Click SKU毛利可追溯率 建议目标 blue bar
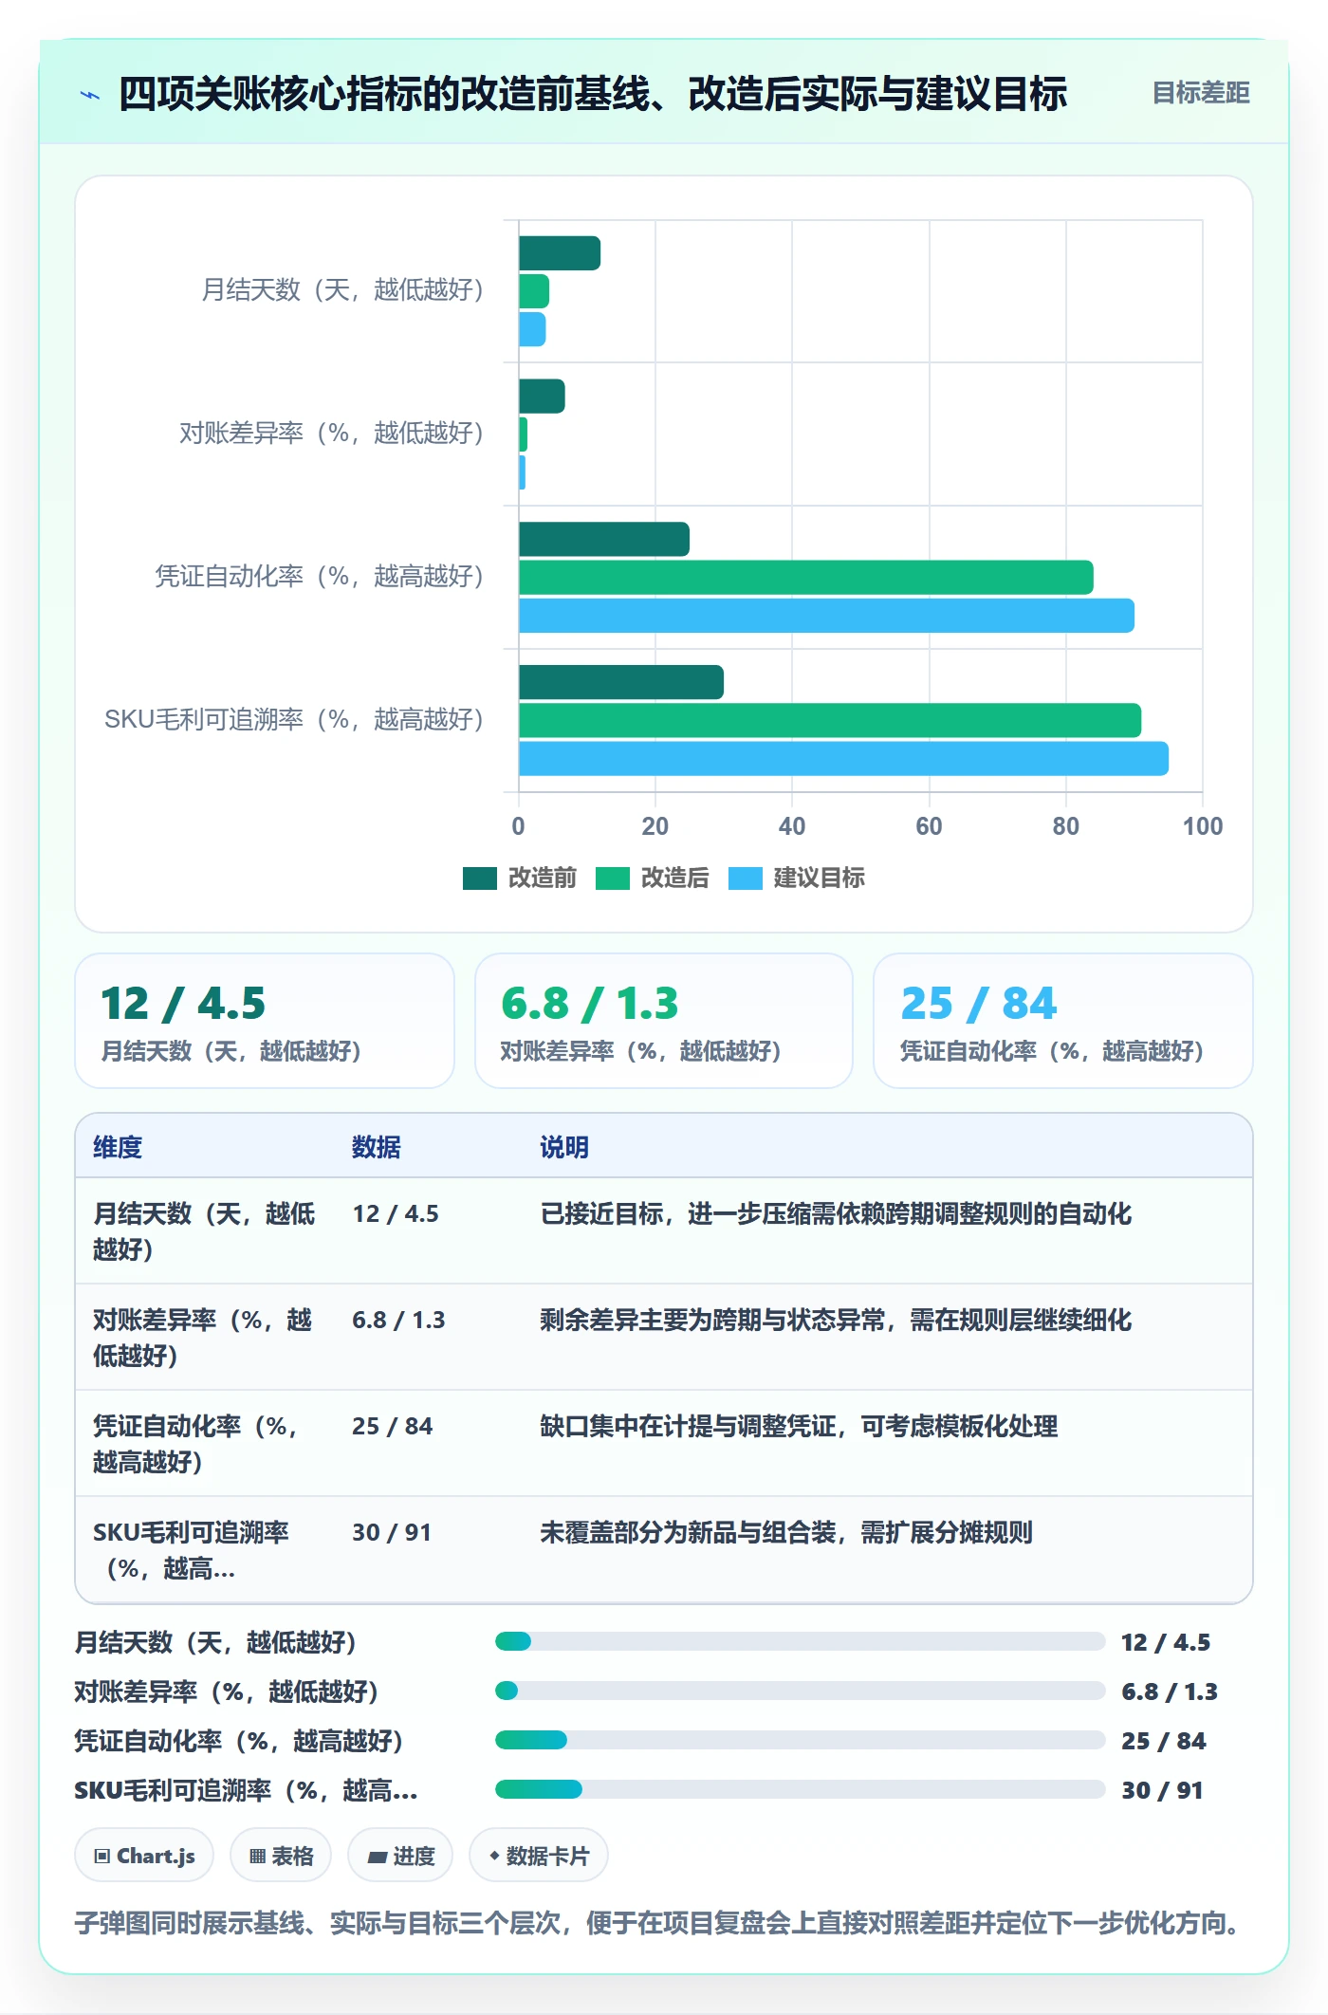 [x=843, y=758]
